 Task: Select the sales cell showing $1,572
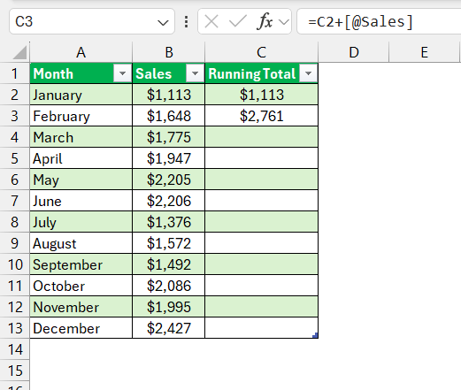click(169, 243)
